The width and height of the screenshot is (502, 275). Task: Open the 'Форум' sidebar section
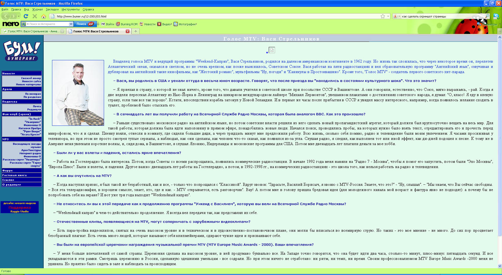pyautogui.click(x=22, y=171)
